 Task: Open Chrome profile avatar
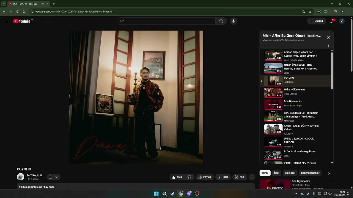pos(342,12)
